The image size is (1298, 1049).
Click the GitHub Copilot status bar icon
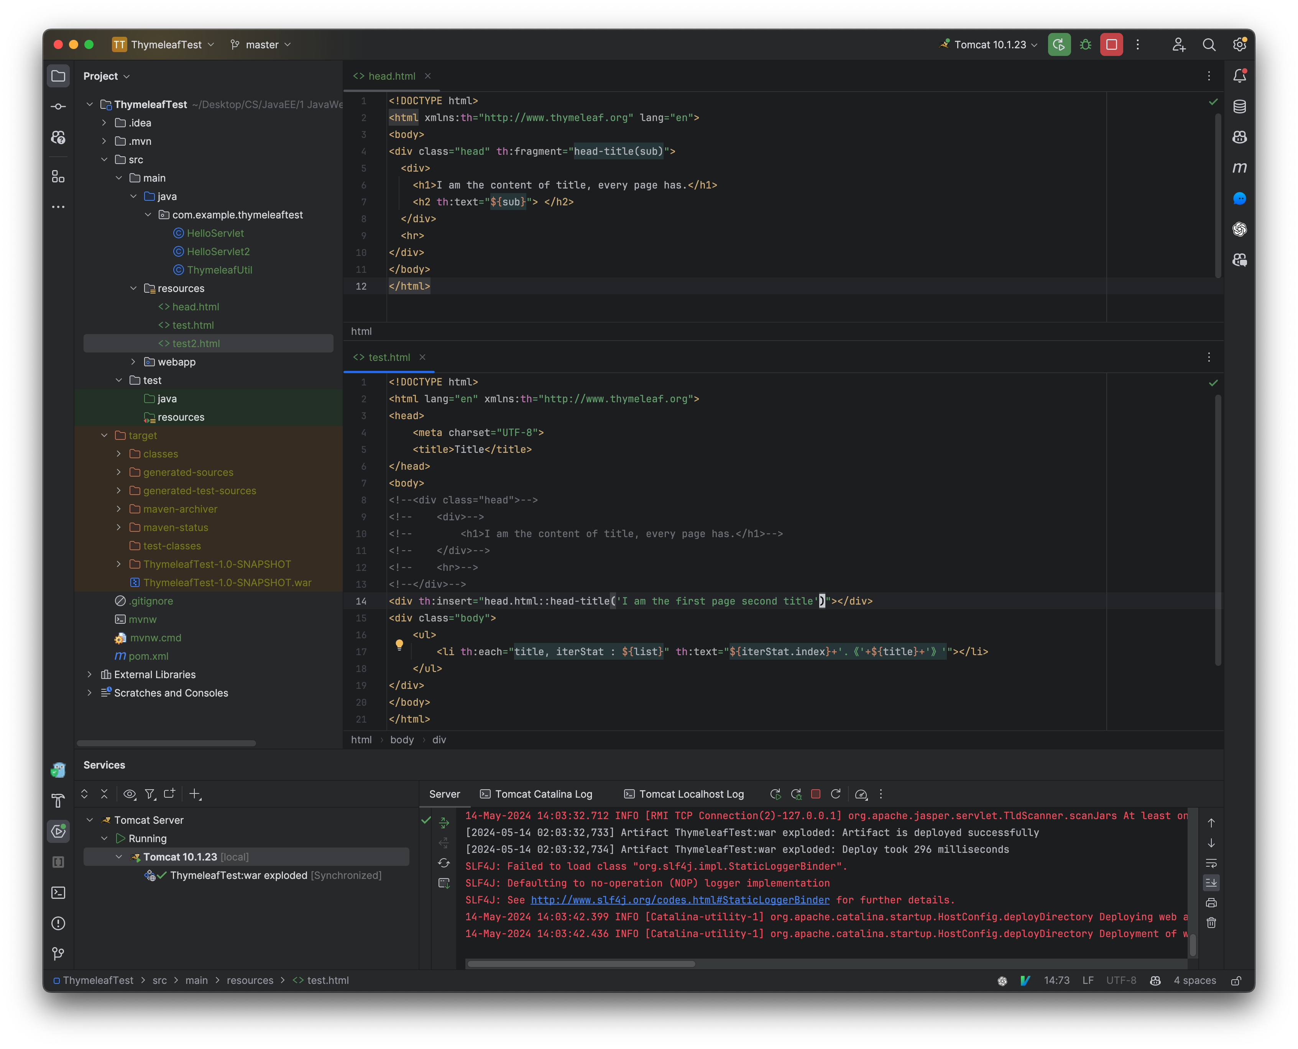(x=1155, y=980)
